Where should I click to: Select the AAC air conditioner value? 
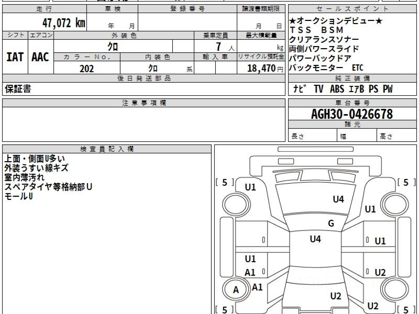41,57
